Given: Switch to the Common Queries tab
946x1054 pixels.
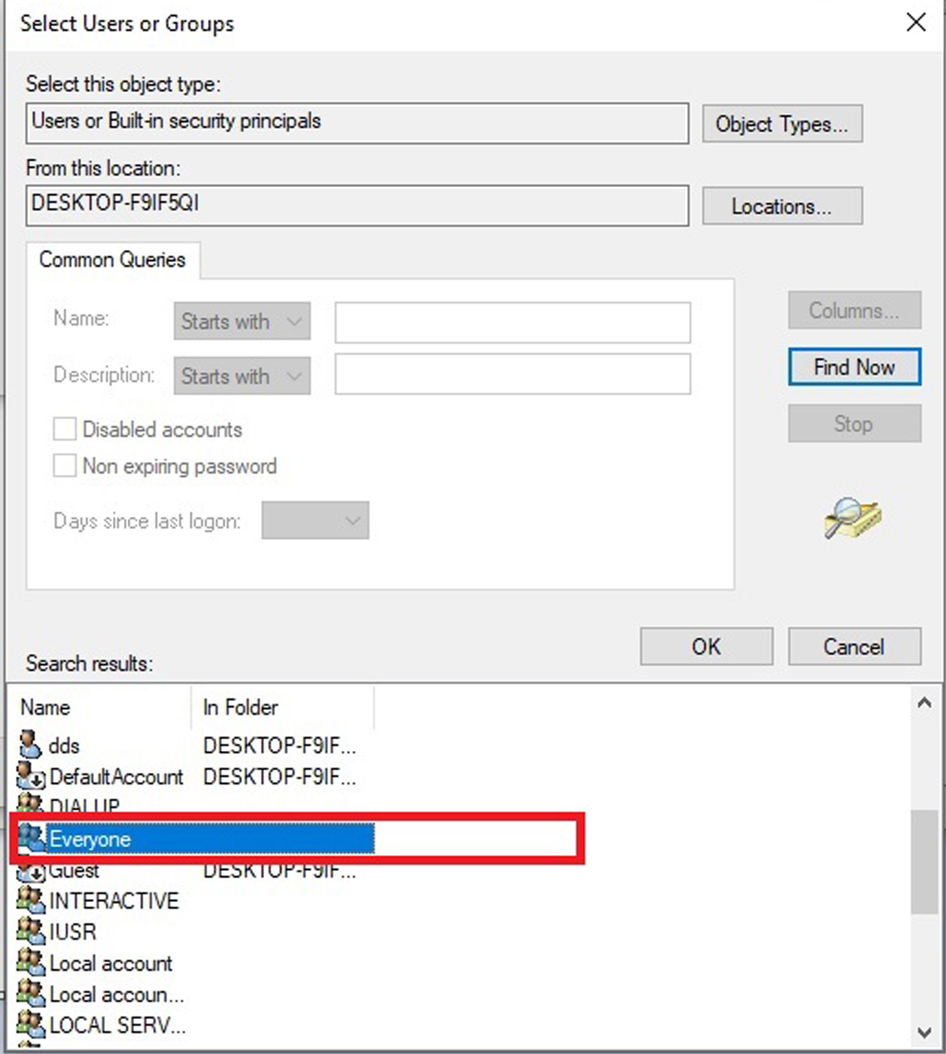Looking at the screenshot, I should (112, 260).
